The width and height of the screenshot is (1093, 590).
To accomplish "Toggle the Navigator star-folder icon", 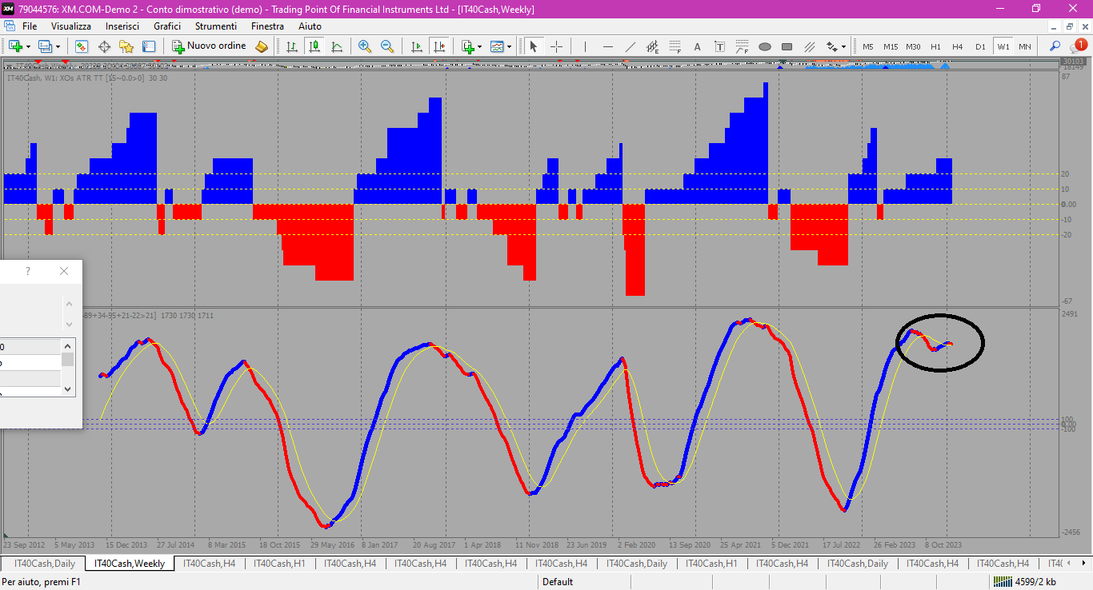I will (126, 46).
